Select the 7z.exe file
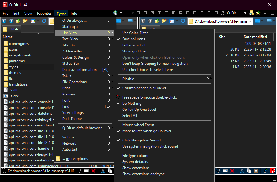The height and width of the screenshot is (182, 277). 14,96
